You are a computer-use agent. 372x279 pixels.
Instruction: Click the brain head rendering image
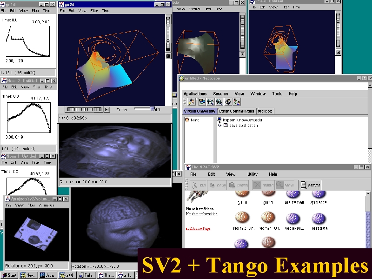[x=123, y=226]
